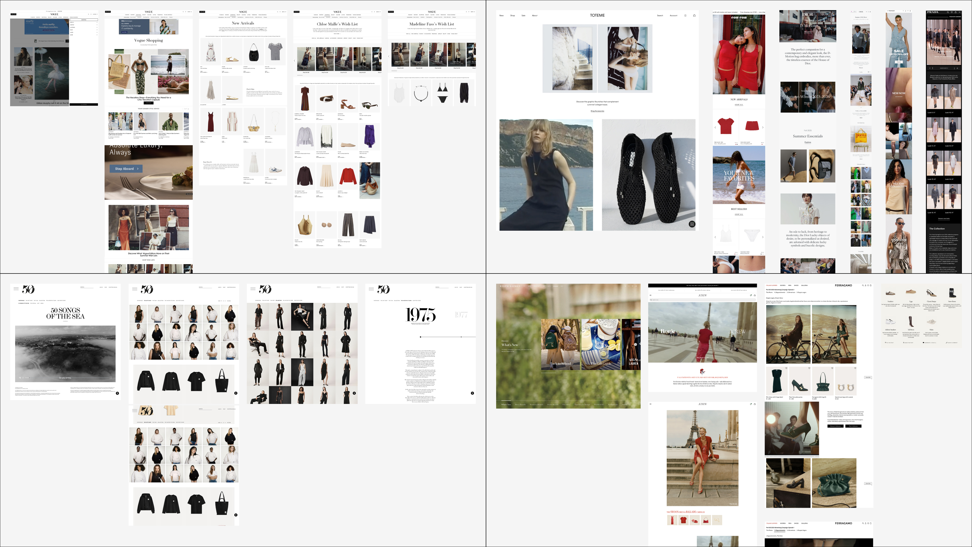Open the Back to School card
The image size is (972, 547).
tap(560, 344)
